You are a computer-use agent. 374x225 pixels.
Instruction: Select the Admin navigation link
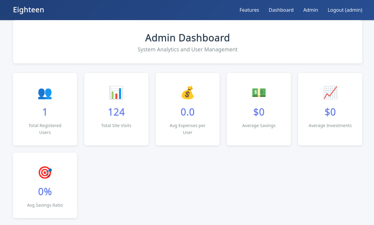310,10
